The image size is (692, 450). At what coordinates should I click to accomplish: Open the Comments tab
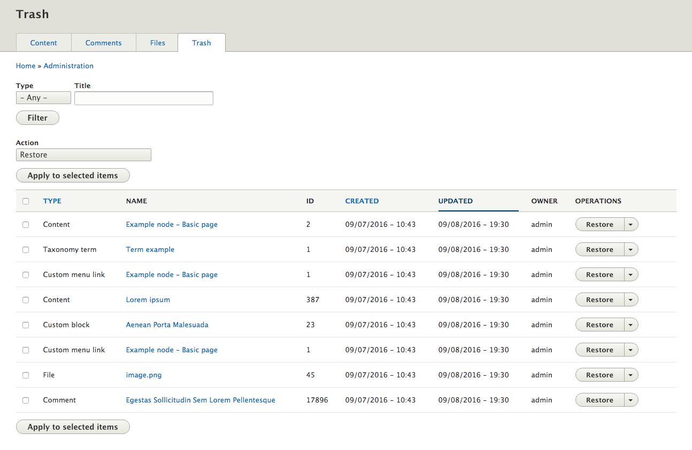[x=103, y=43]
